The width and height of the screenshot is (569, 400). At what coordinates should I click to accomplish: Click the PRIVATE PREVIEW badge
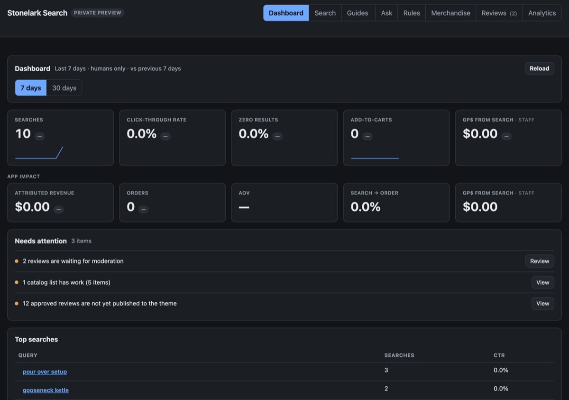[x=98, y=13]
